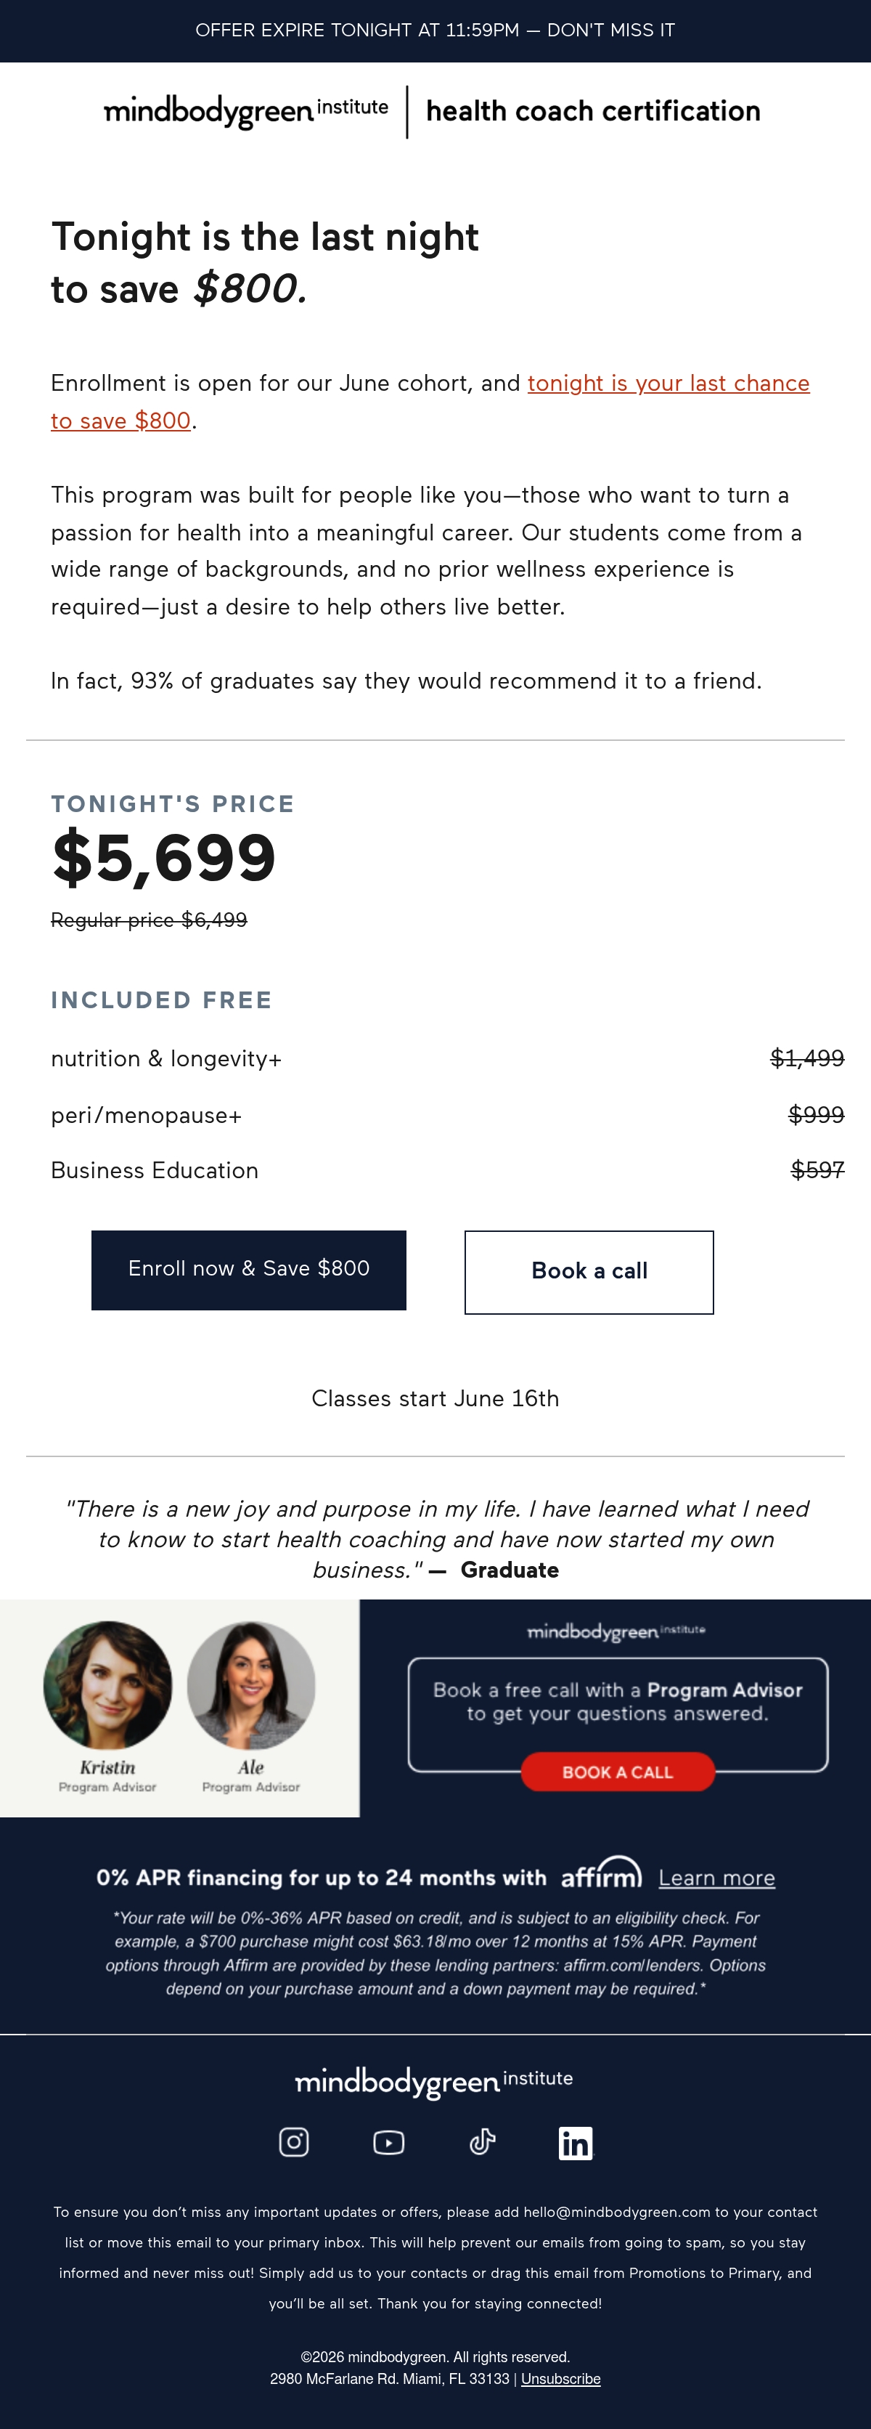Open the Instagram icon in footer
871x2429 pixels.
[x=294, y=2142]
